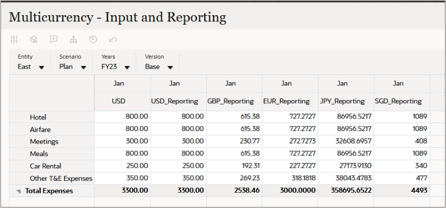This screenshot has width=446, height=208.
Task: Collapse the Total Expenses row triangle
Action: tap(19, 192)
